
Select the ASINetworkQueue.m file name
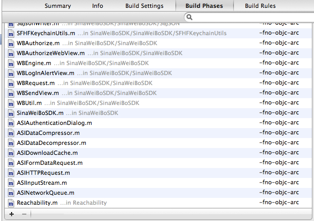pyautogui.click(x=45, y=193)
